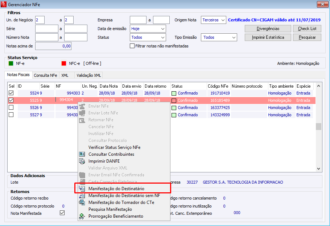Enable Filtrar notas não manifestadas checkbox

(x=132, y=46)
